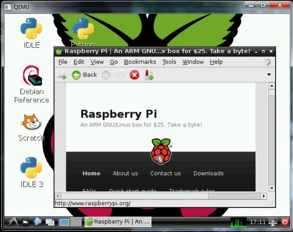Screen dimensions: 293x232
Task: Launch Scratch from the desktop
Action: [31, 127]
